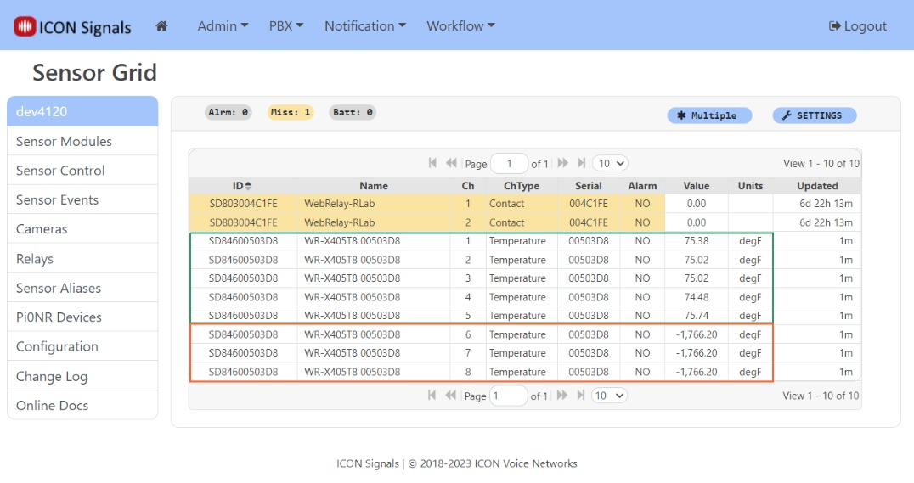Click the ICON Signals logo
Viewport: 914px width, 483px height.
(73, 27)
